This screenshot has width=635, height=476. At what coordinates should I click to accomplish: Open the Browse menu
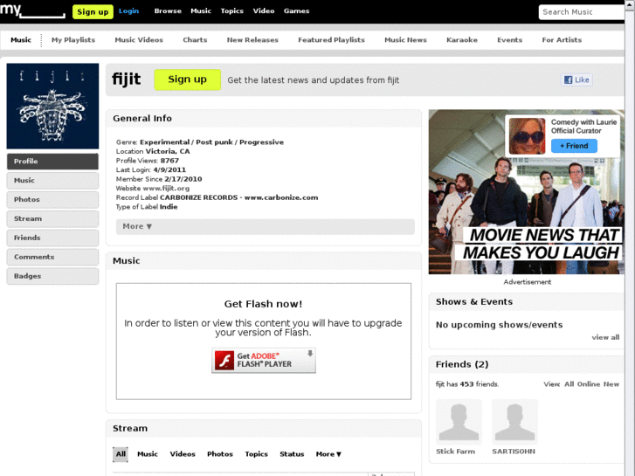coord(168,11)
